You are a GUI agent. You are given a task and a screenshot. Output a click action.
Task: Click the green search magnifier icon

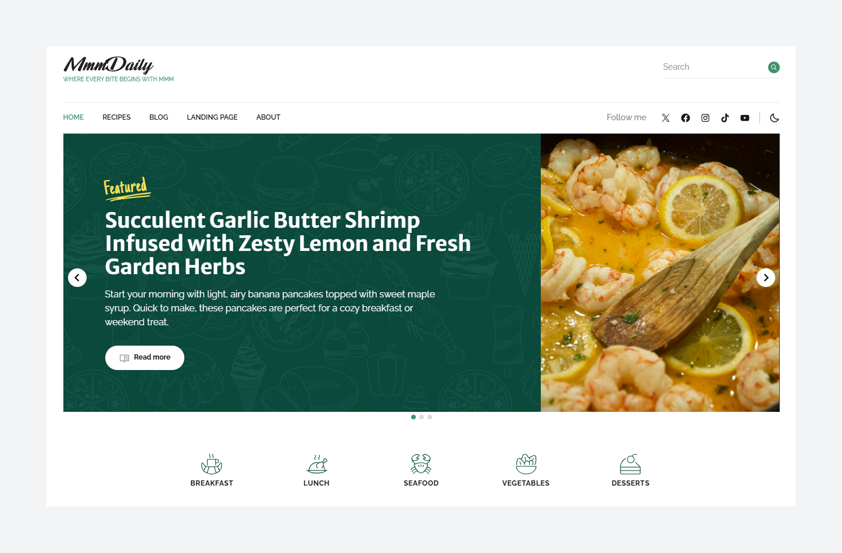coord(774,67)
